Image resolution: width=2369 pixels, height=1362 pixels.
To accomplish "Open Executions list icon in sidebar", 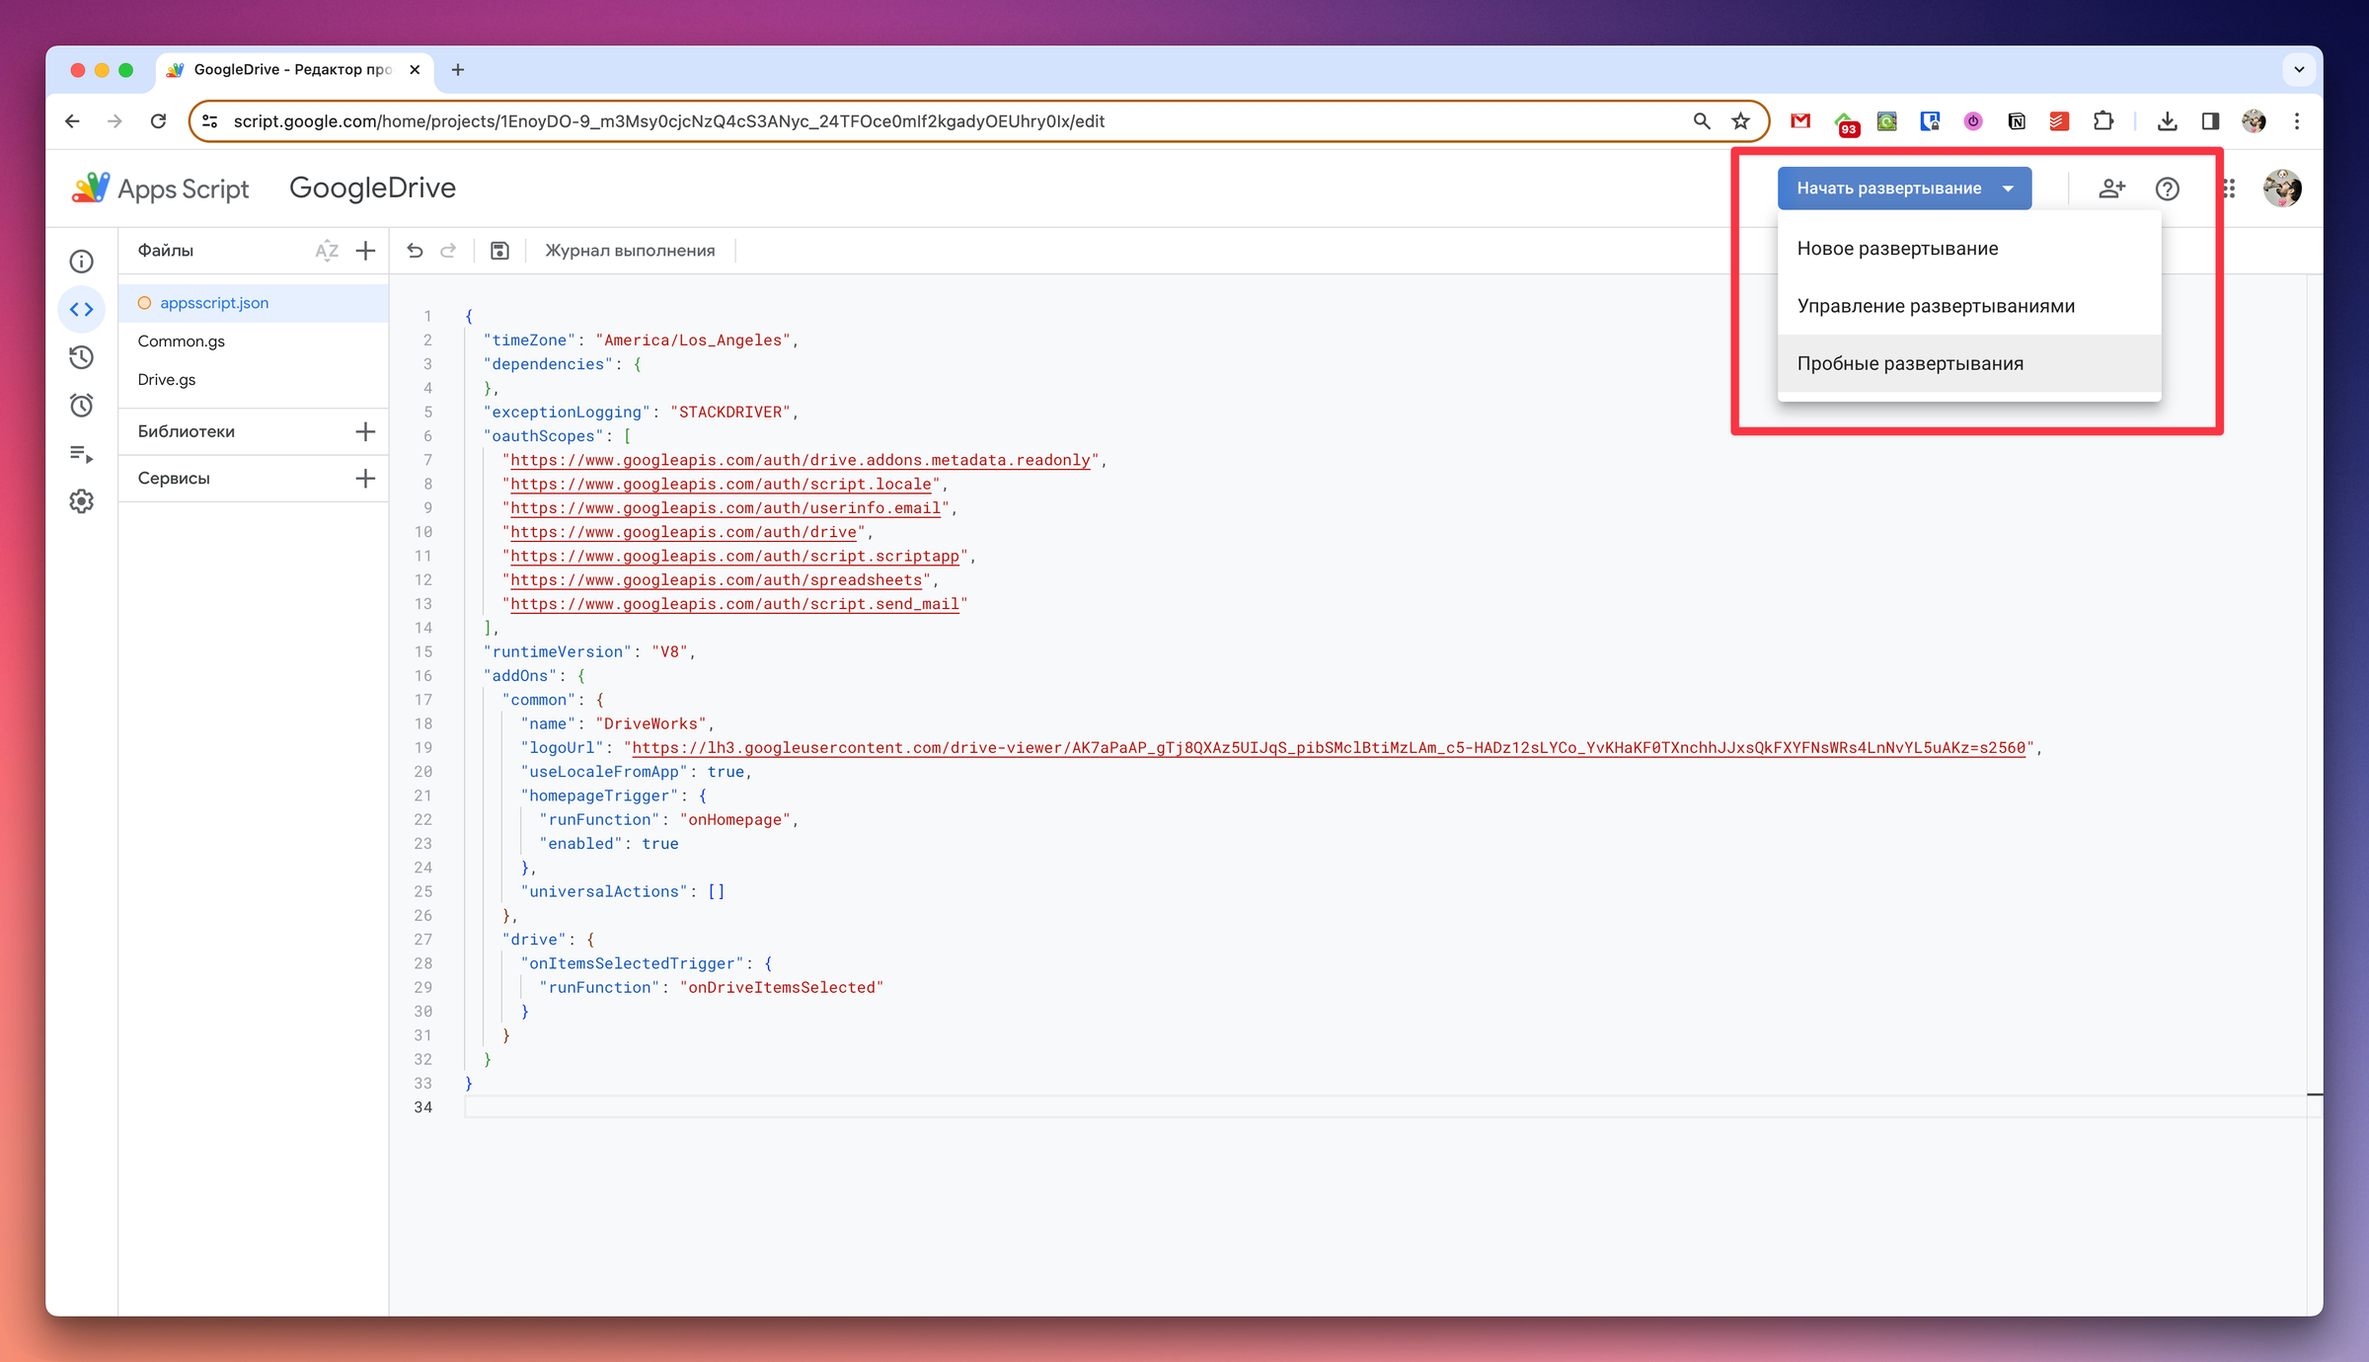I will click(82, 454).
